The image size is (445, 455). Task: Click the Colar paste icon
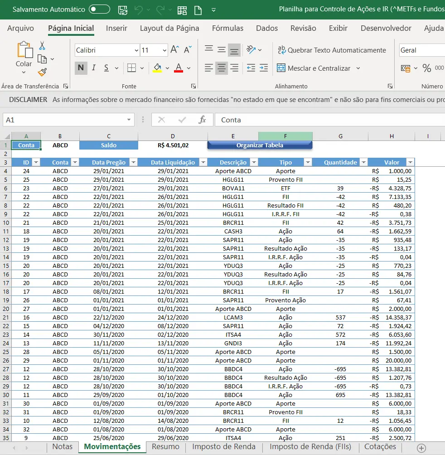tap(24, 49)
